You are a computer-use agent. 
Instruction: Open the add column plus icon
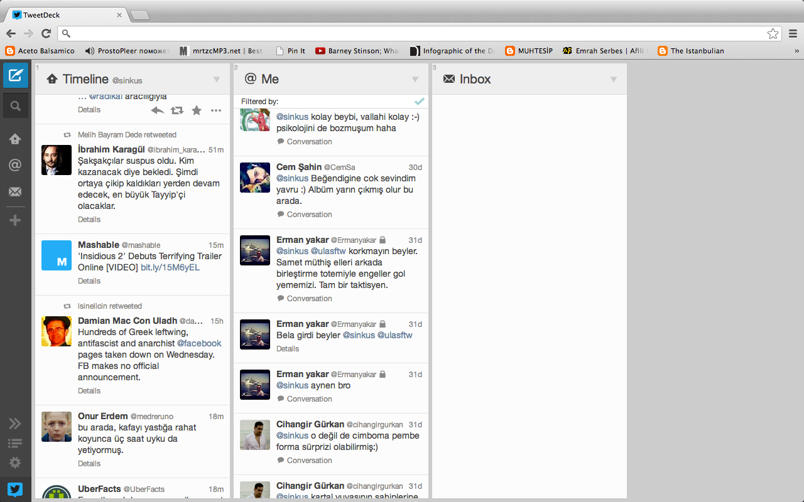15,220
